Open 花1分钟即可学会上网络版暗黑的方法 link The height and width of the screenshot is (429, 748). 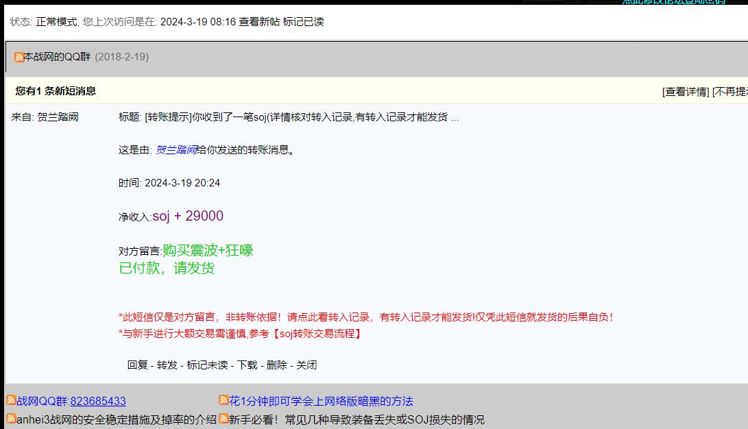pyautogui.click(x=321, y=401)
